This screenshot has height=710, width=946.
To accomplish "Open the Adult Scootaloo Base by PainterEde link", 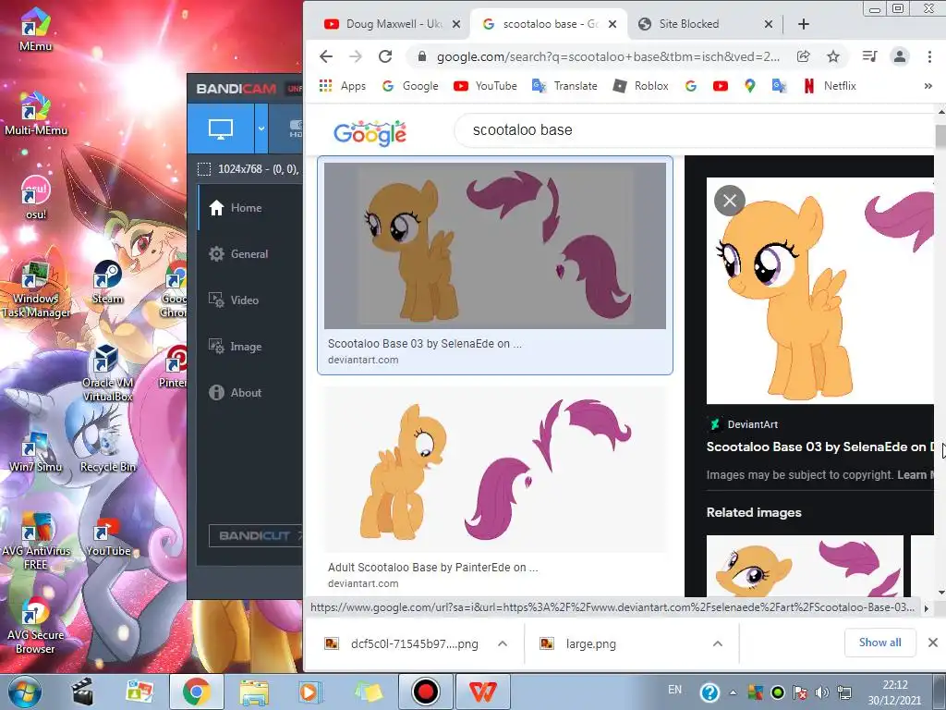I will pos(432,568).
